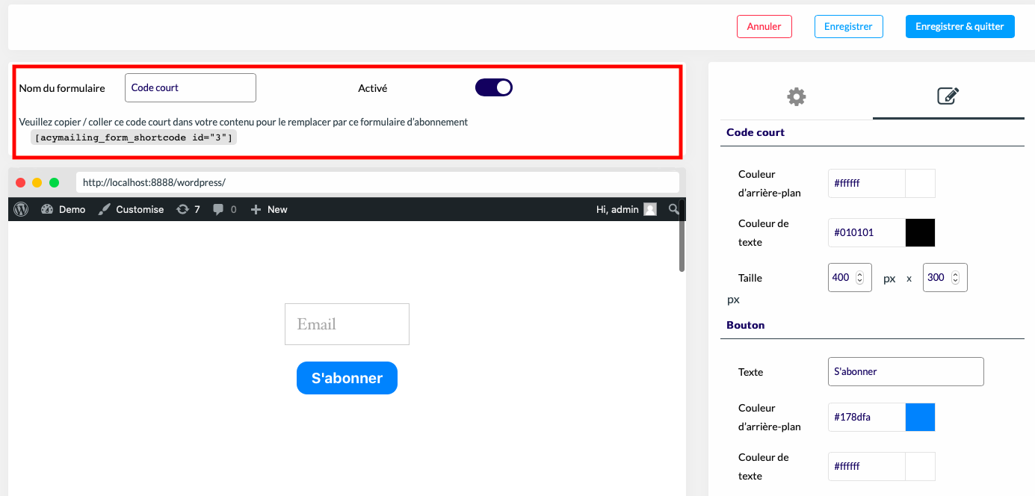Image resolution: width=1035 pixels, height=496 pixels.
Task: Open the blue button background swatch
Action: click(x=920, y=417)
